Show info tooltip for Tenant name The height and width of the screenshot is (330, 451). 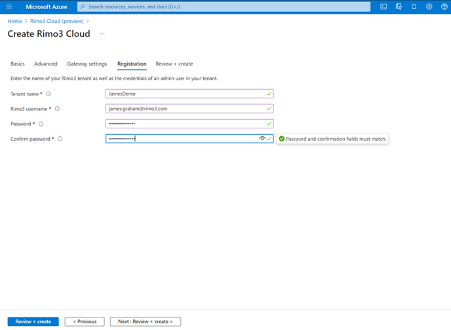point(49,94)
